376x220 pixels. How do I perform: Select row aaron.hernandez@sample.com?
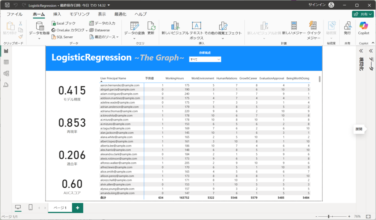(x=205, y=85)
